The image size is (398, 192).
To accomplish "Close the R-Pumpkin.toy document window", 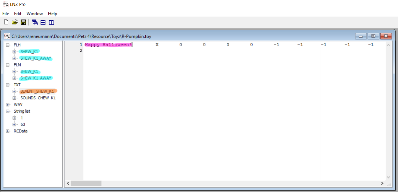I will (386, 36).
